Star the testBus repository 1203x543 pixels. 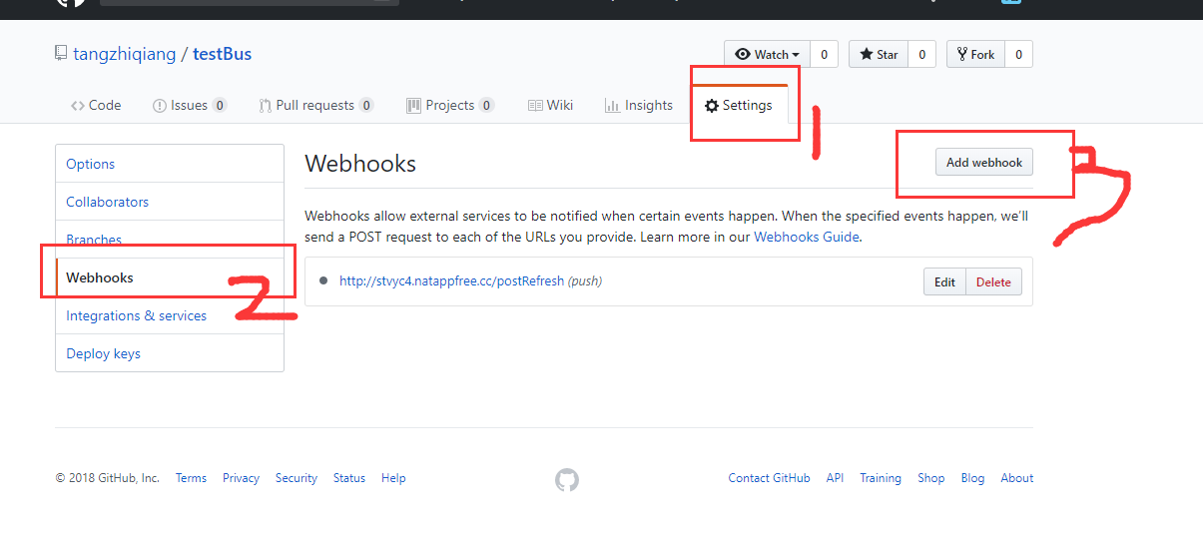coord(879,54)
